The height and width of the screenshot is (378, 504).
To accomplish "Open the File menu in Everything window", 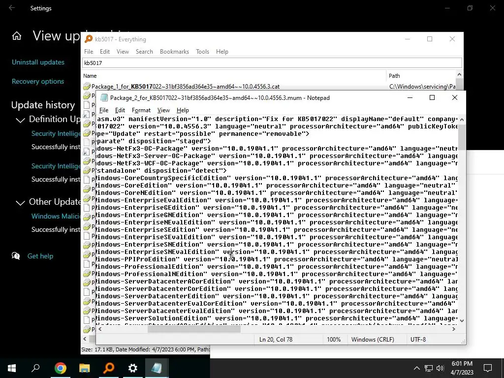I will pos(89,51).
